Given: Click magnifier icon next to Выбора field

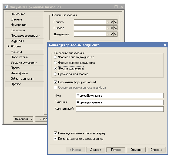Looking at the screenshot, I should [115, 28].
